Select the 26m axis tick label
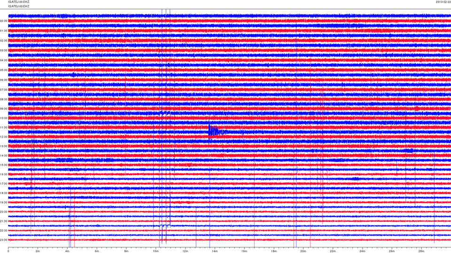Viewport: 451px width, 253px height. pos(391,251)
